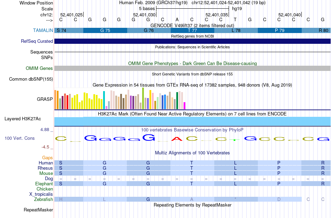Click the last magenta GTEx expression bar
The width and height of the screenshot is (331, 218).
(x=185, y=106)
